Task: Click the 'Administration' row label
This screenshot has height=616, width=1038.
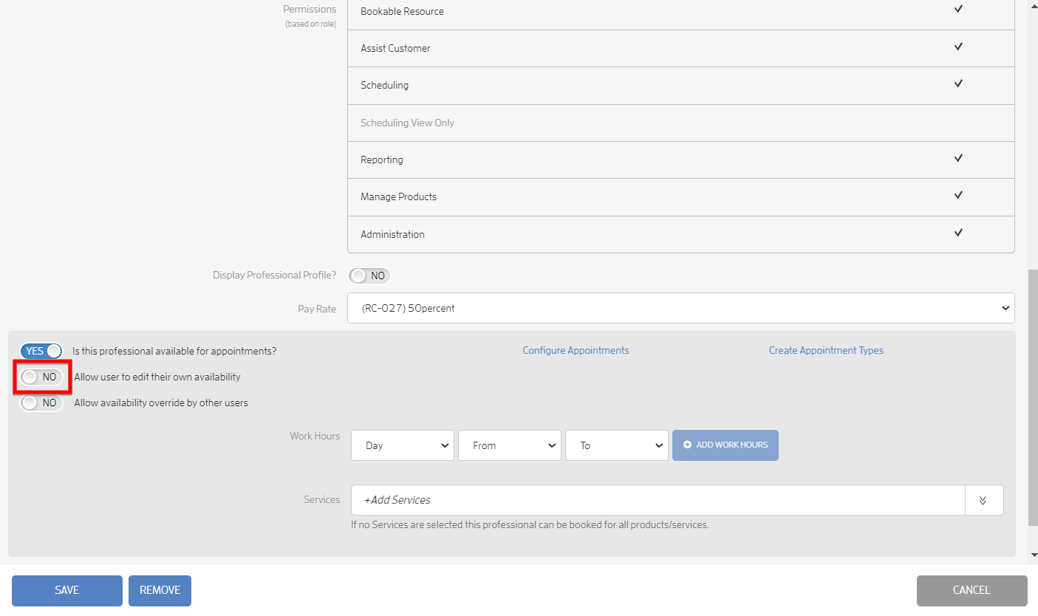Action: click(x=392, y=234)
